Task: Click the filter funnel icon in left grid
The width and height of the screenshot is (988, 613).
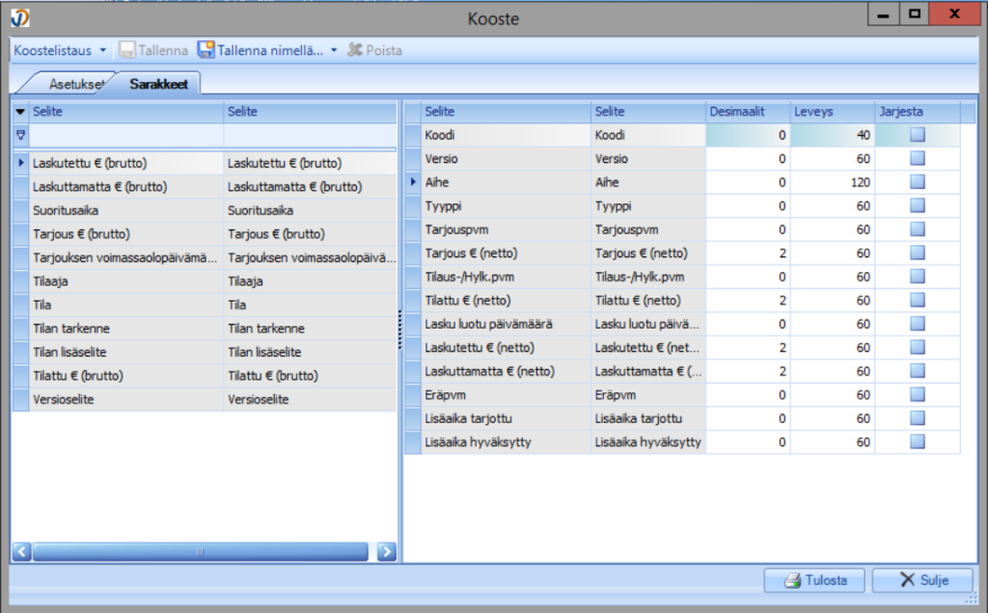Action: pyautogui.click(x=20, y=137)
